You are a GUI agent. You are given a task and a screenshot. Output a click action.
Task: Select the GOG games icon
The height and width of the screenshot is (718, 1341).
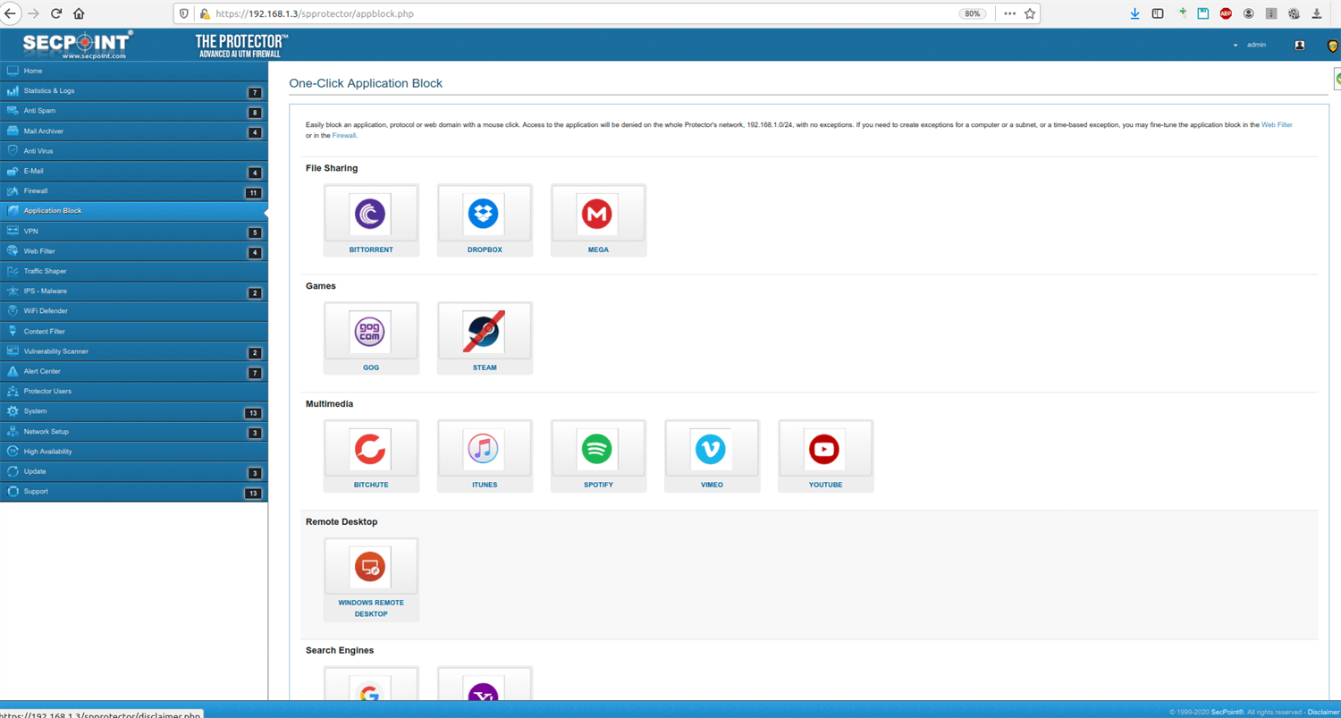click(370, 333)
